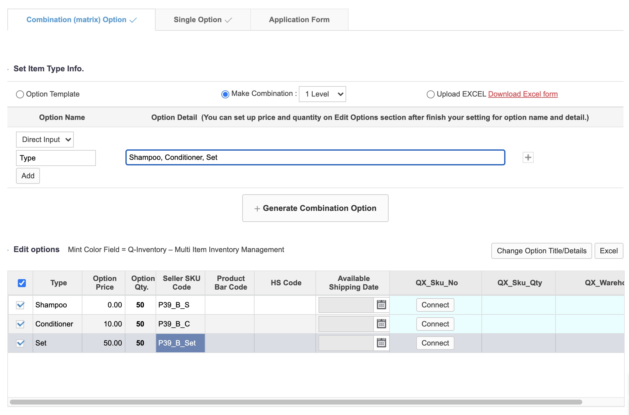This screenshot has height=415, width=629.
Task: Open calendar picker for Set shipping date
Action: point(381,343)
